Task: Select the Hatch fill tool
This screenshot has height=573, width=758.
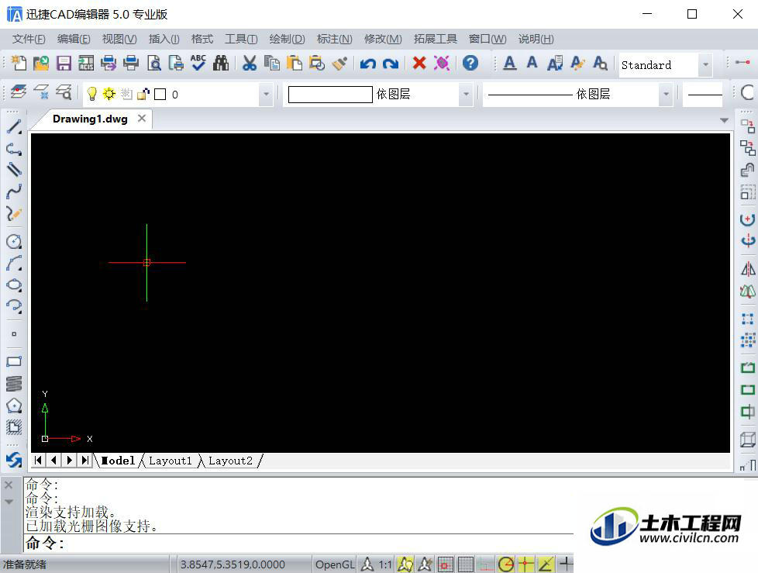Action: click(x=14, y=426)
